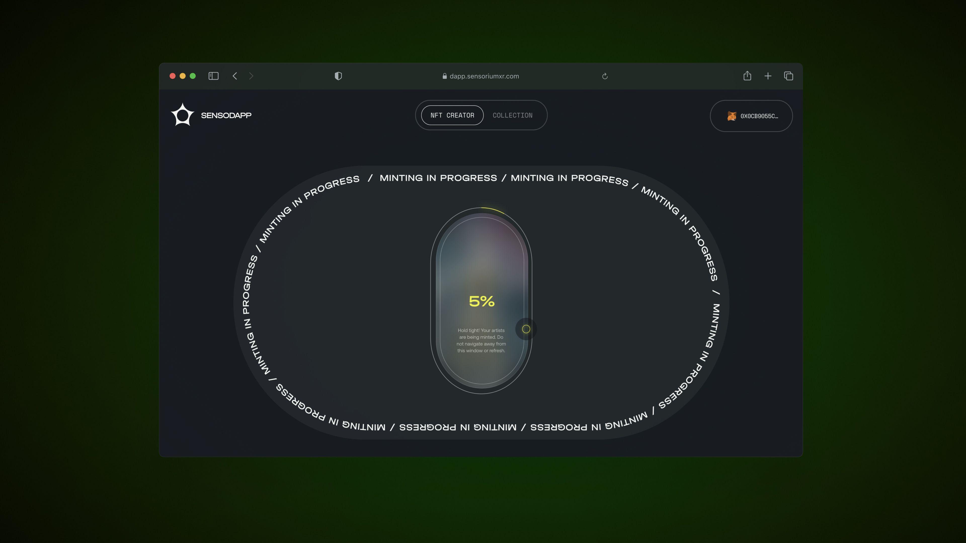This screenshot has height=543, width=966.
Task: Add a new tab with the plus icon
Action: 768,76
